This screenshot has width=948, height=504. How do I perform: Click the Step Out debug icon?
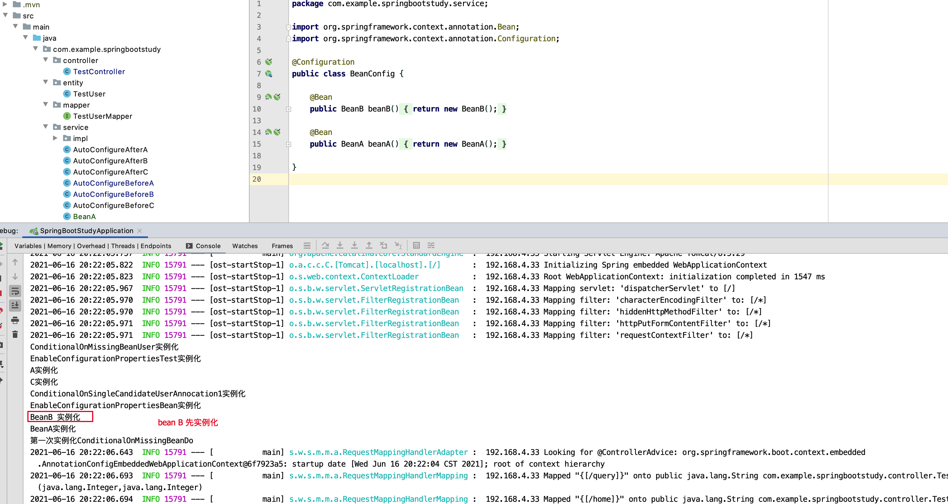coord(369,245)
